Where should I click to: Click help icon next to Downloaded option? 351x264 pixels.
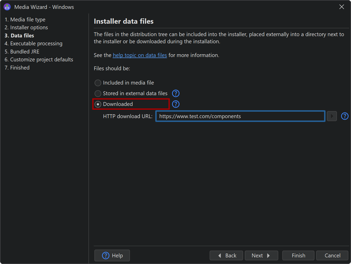click(x=176, y=104)
